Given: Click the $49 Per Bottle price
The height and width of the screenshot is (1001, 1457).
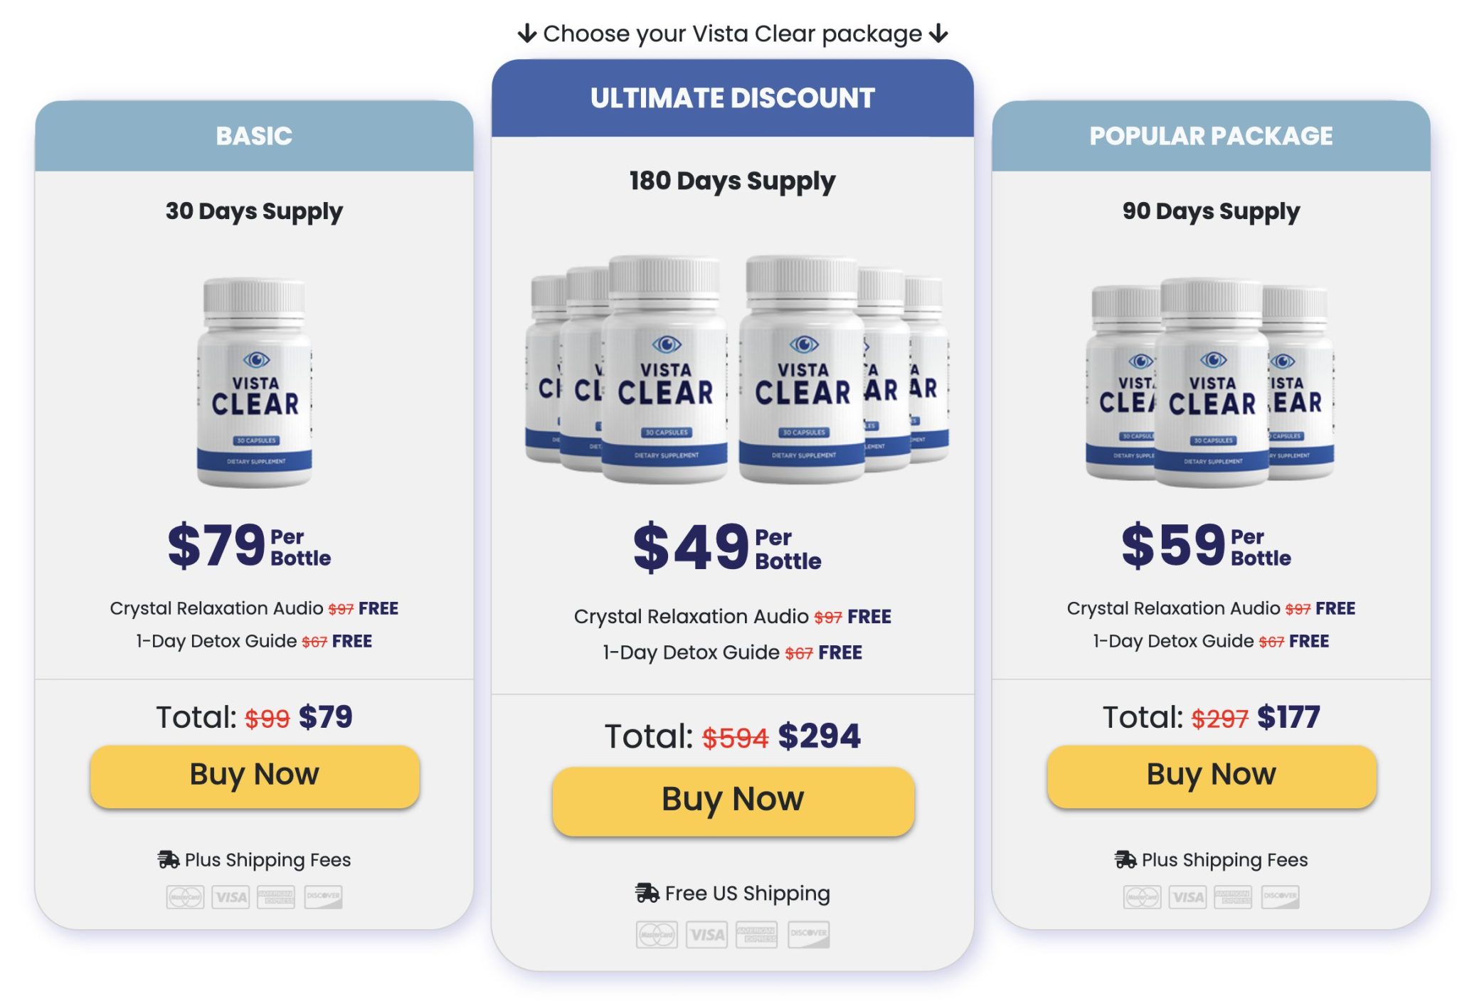Looking at the screenshot, I should coord(727,547).
